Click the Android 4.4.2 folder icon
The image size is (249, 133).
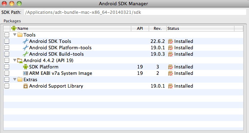[20, 61]
